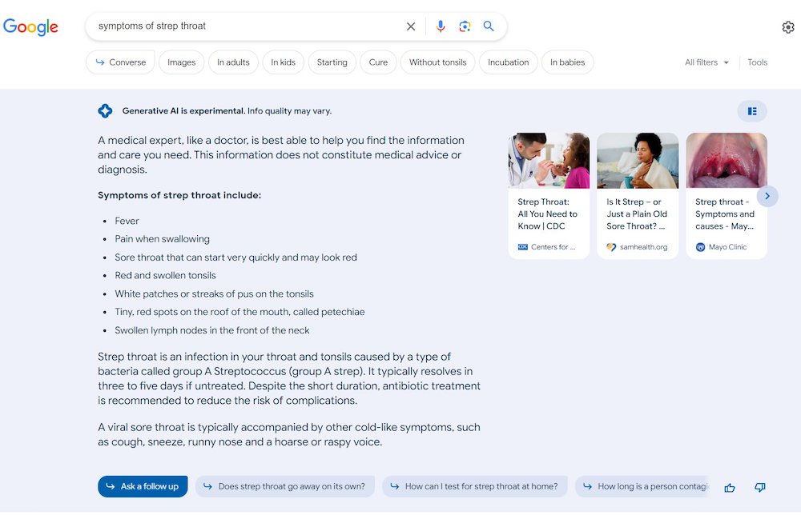Click the Ask a follow up button
Screen dimensions: 801x515
[143, 486]
